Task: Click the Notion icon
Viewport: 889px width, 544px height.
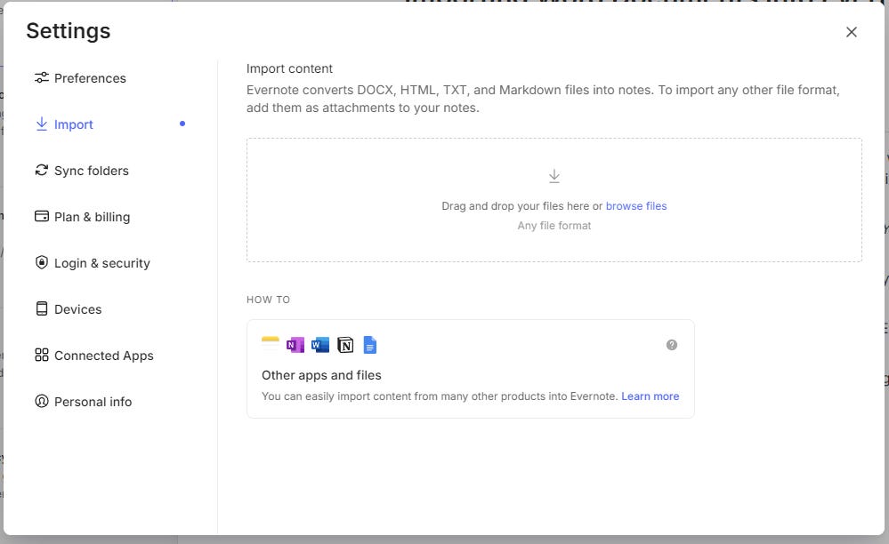Action: coord(345,344)
